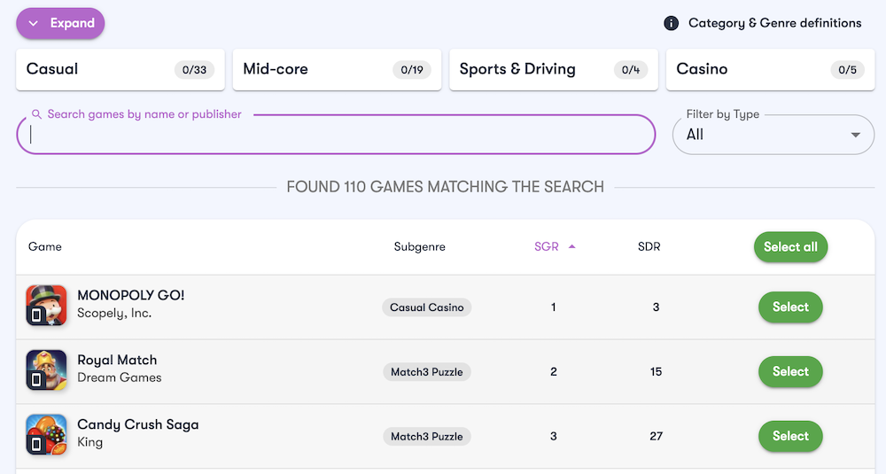This screenshot has width=886, height=474.
Task: Click the chevron icon on the Expand button
Action: point(34,23)
